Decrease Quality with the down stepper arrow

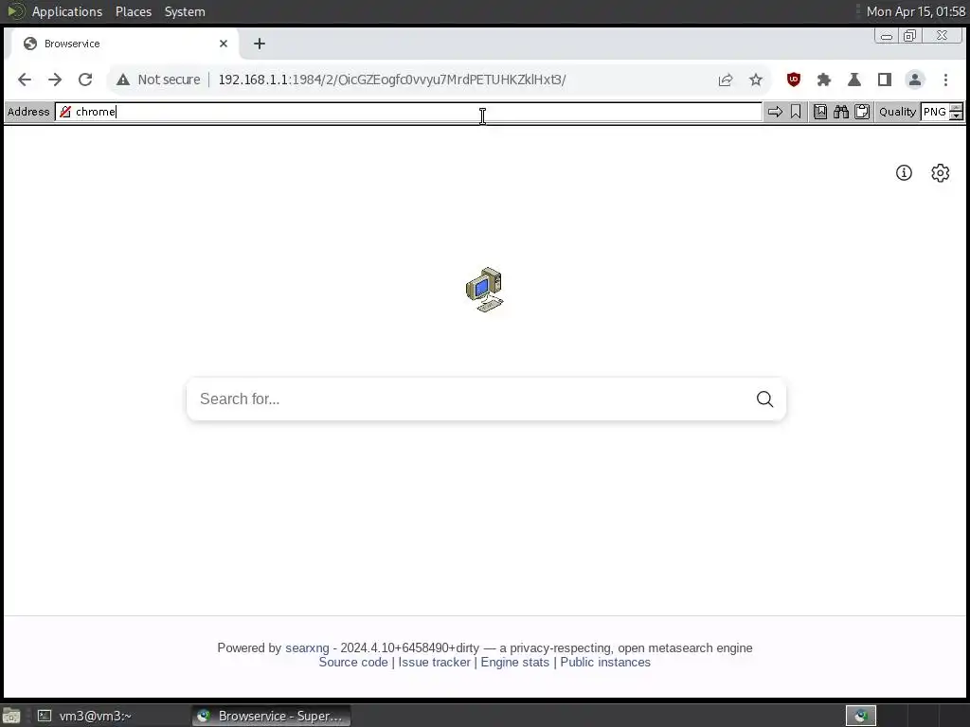(957, 116)
